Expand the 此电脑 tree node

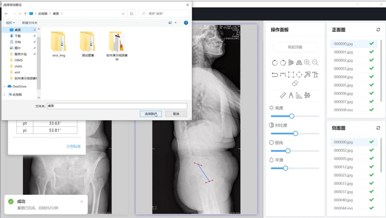click(x=4, y=95)
